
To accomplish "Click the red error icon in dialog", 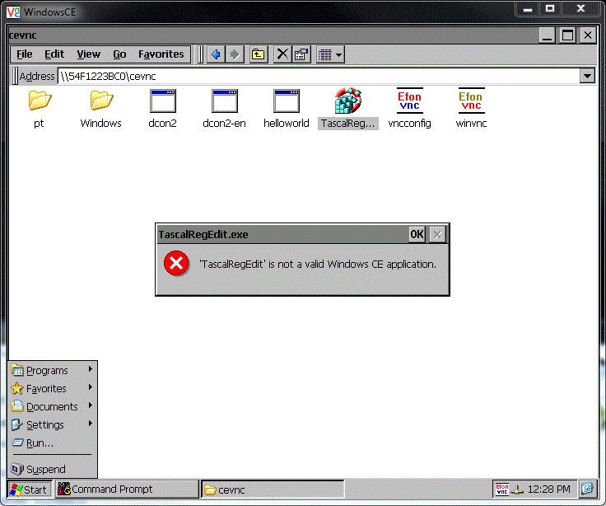I will click(176, 264).
